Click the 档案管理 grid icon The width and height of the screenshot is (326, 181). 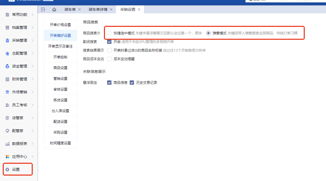click(x=7, y=27)
